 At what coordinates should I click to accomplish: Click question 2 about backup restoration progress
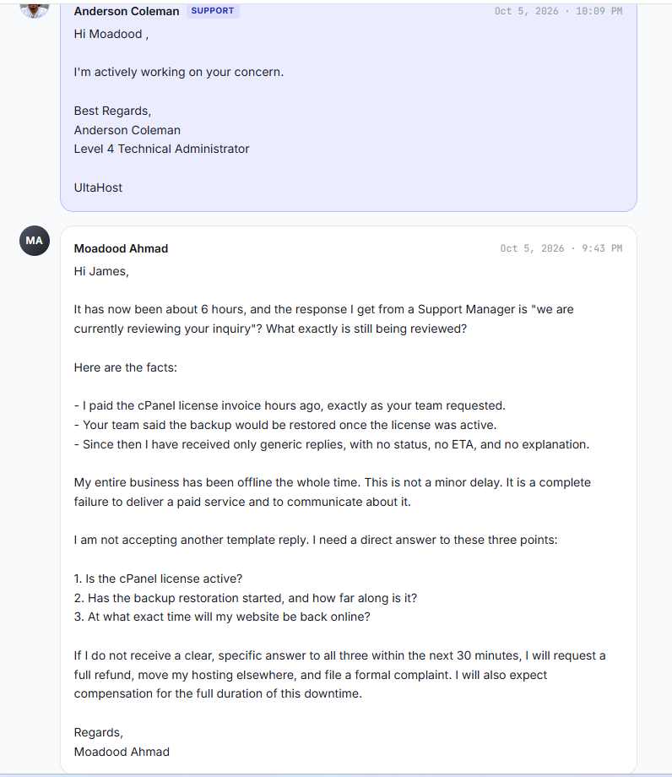pos(246,598)
